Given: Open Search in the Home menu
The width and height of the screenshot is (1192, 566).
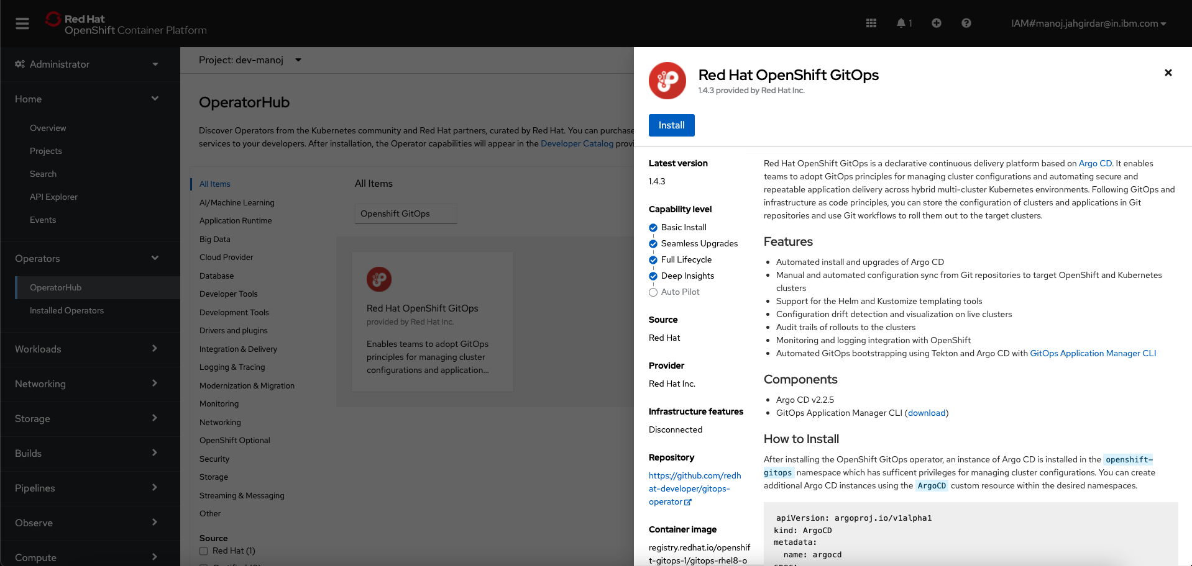Looking at the screenshot, I should pos(43,174).
